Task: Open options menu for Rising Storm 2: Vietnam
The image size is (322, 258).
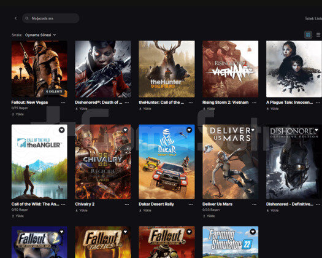Action: [255, 103]
